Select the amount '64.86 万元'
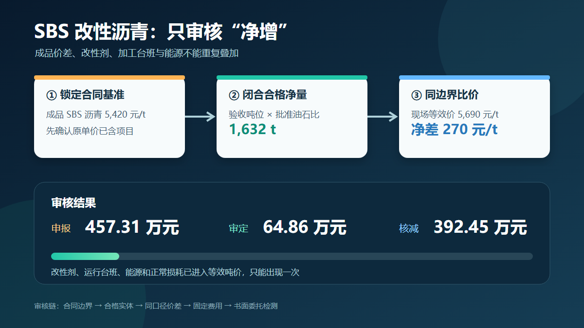The height and width of the screenshot is (328, 584). click(x=305, y=227)
